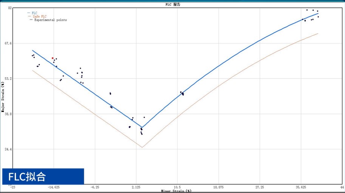345x193 pixels.
Task: Click the left end of orange Safe FLC curve
Action: tap(32, 70)
